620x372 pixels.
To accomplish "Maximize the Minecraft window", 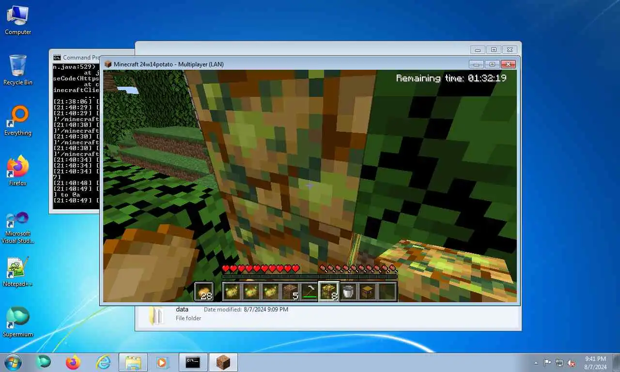I will point(492,64).
